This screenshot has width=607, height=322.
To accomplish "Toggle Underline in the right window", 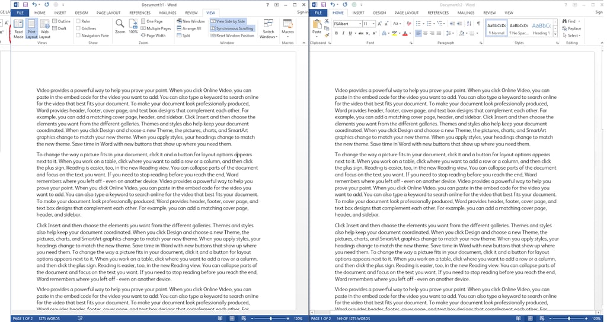I will (352, 34).
